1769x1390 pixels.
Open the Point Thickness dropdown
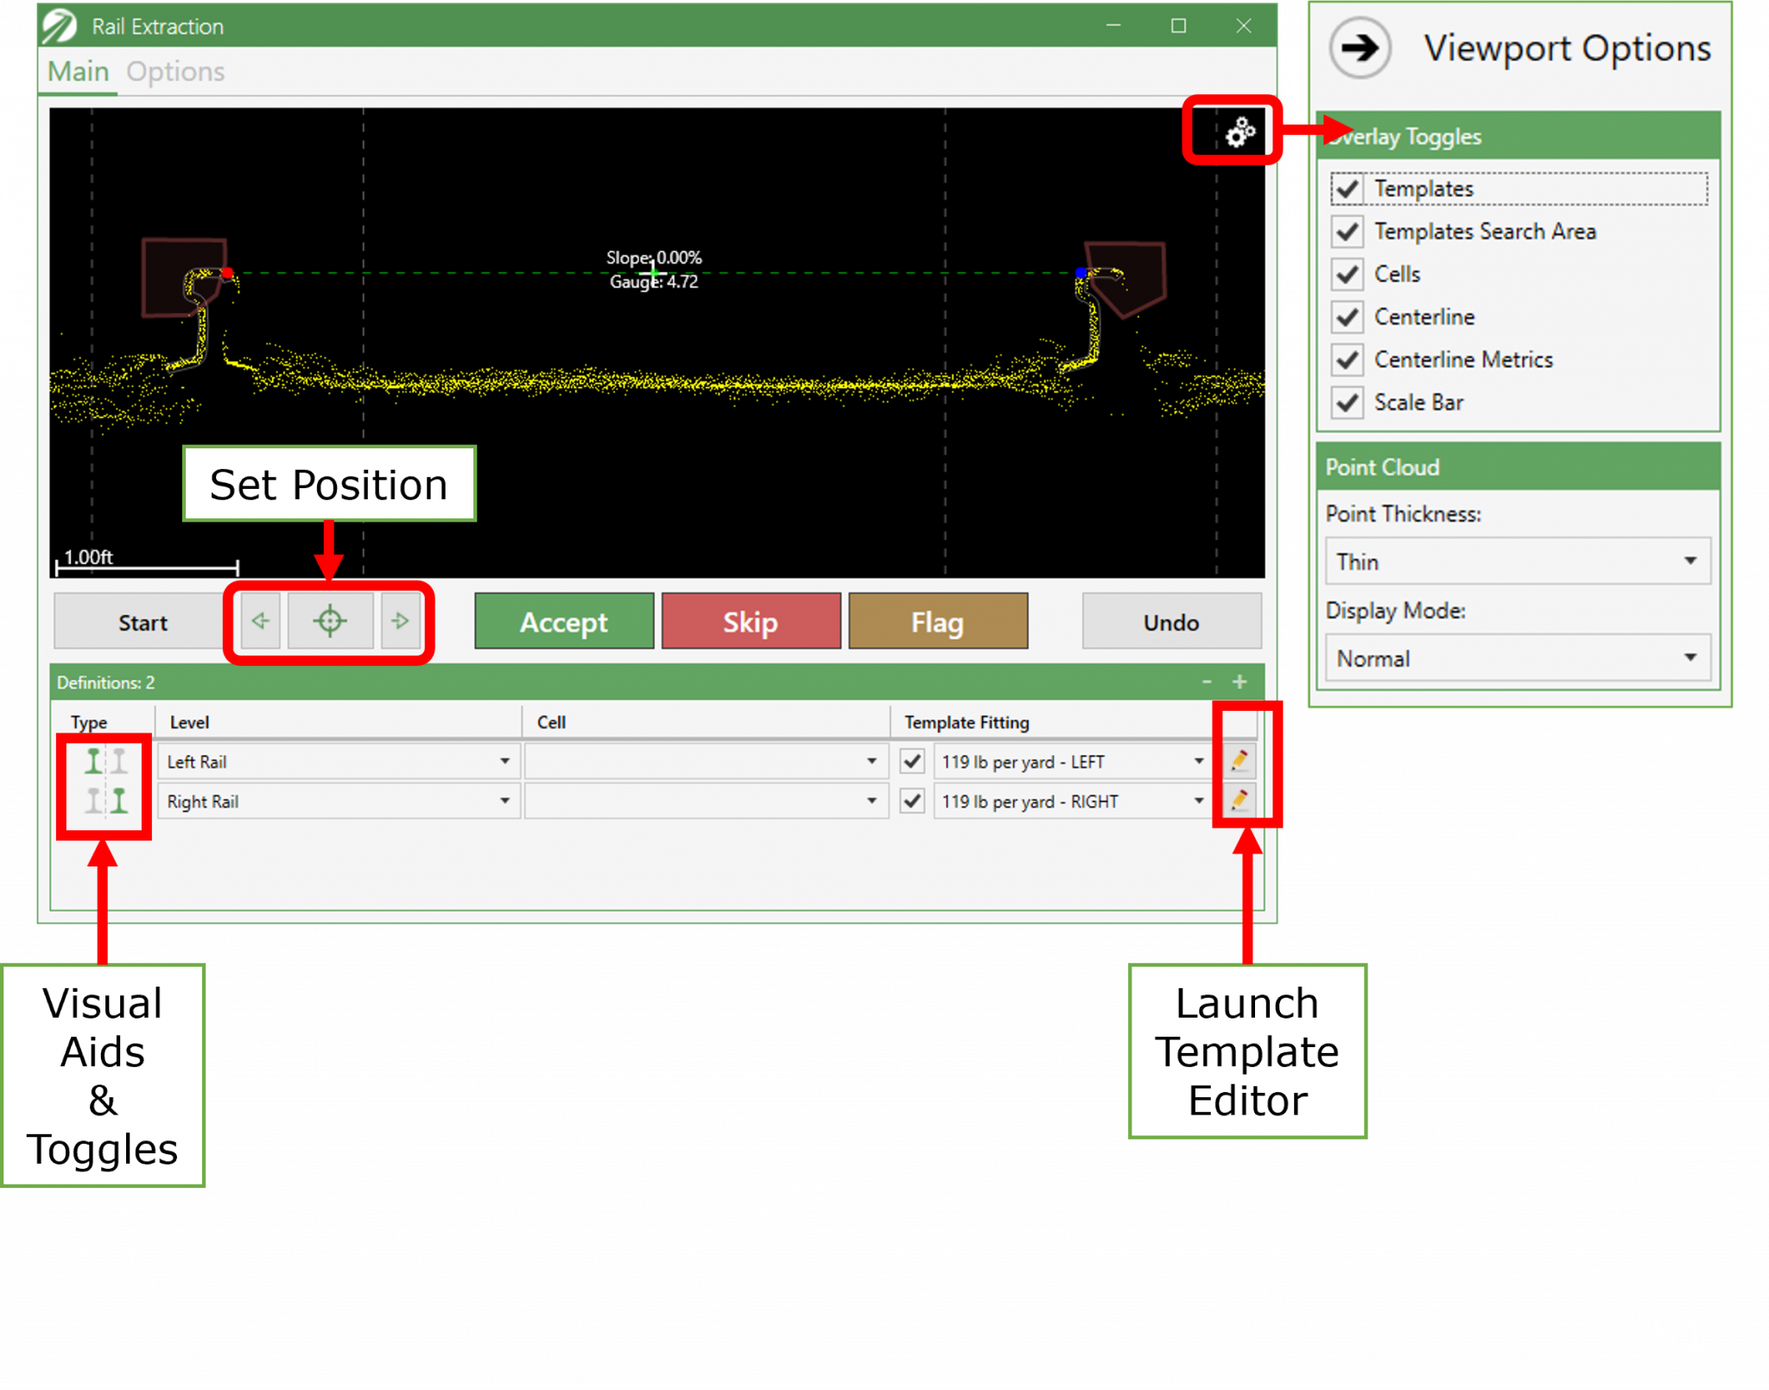pyautogui.click(x=1690, y=561)
